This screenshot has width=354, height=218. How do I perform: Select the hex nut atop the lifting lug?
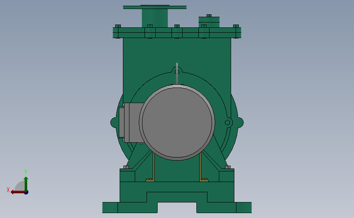(177, 72)
